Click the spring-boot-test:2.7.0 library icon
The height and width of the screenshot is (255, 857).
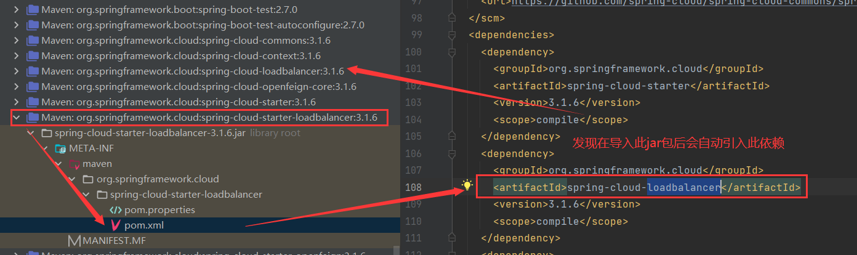pos(33,10)
